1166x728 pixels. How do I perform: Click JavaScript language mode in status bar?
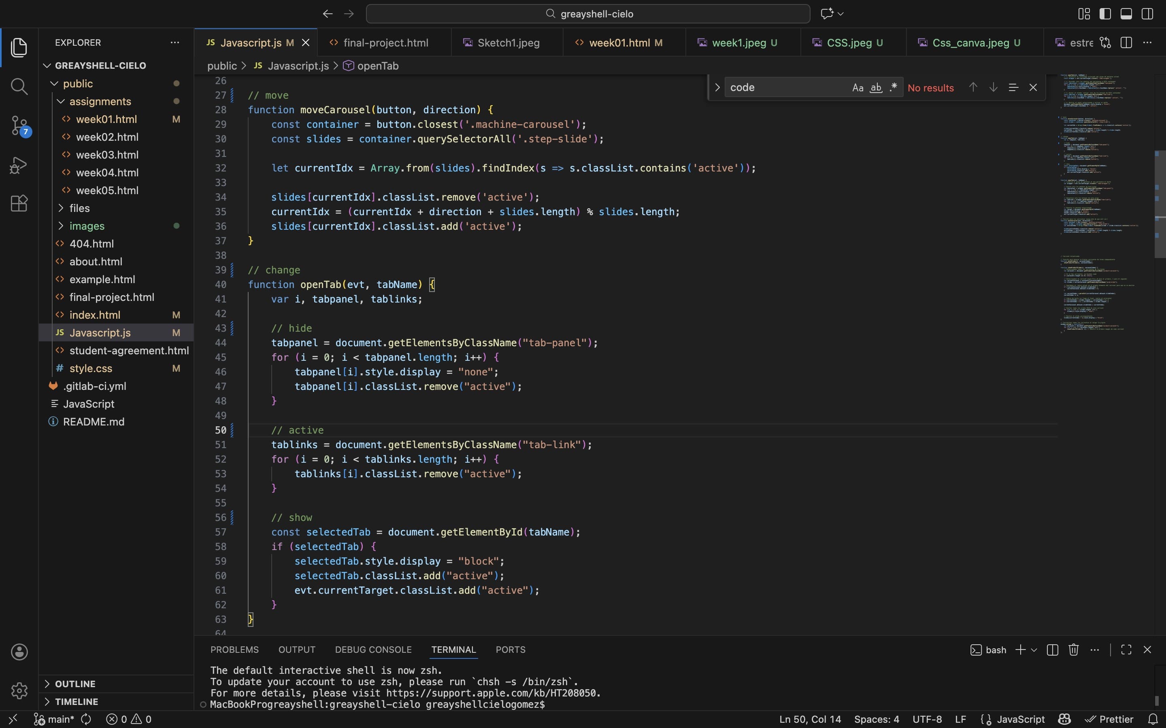1020,719
